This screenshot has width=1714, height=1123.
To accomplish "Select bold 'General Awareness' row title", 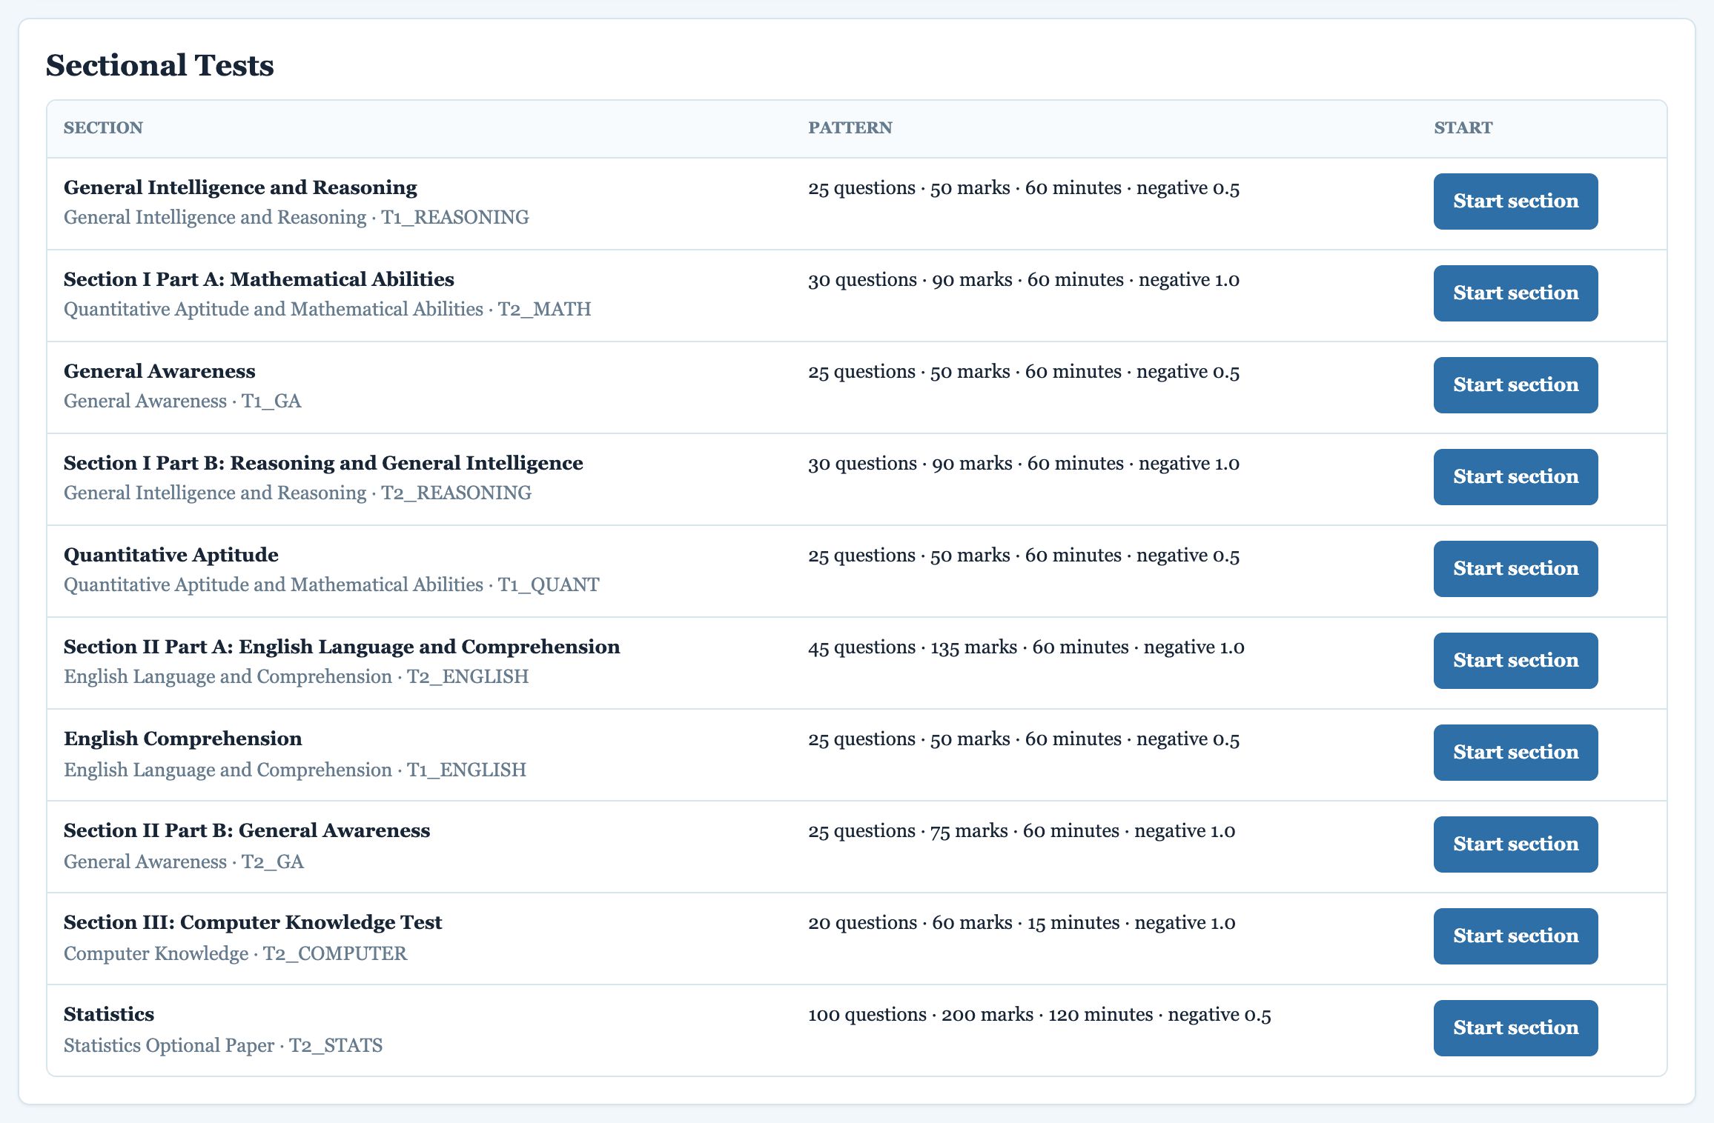I will tap(159, 371).
